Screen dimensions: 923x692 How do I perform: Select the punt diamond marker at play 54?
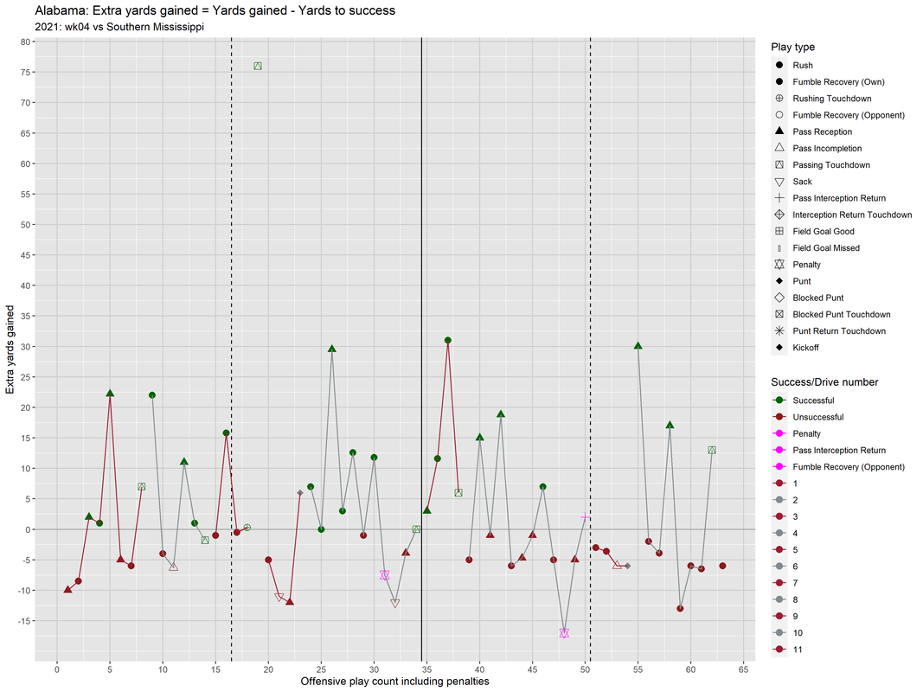click(x=627, y=566)
